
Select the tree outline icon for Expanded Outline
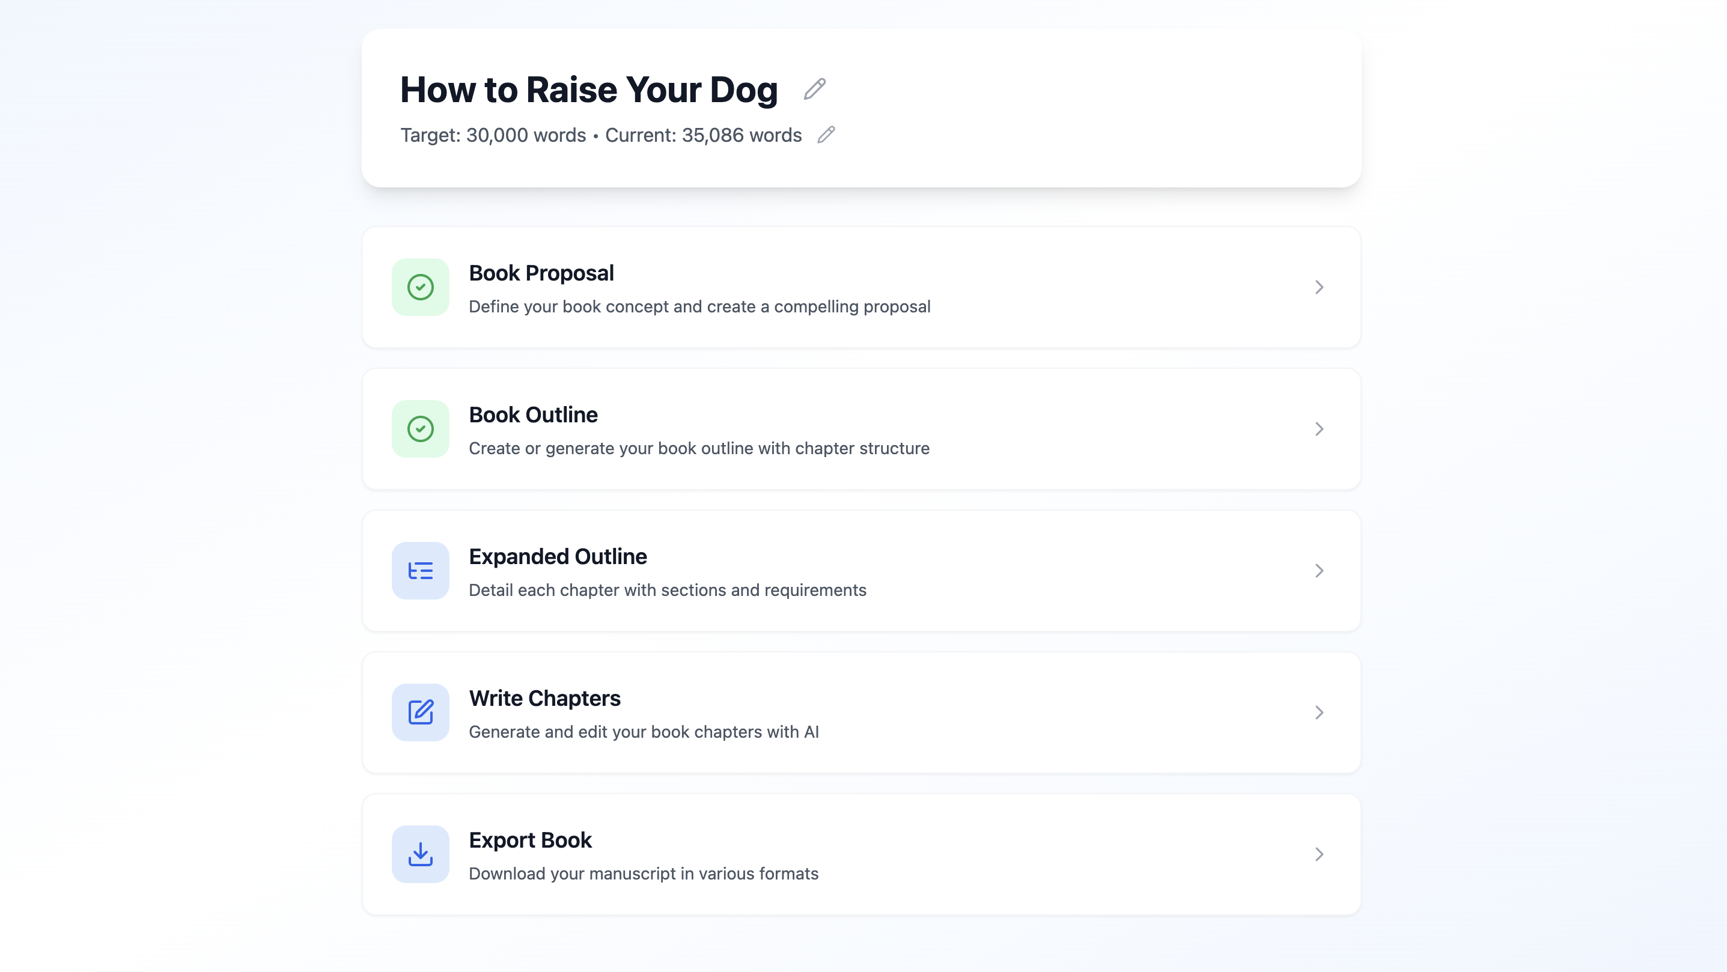click(x=421, y=571)
